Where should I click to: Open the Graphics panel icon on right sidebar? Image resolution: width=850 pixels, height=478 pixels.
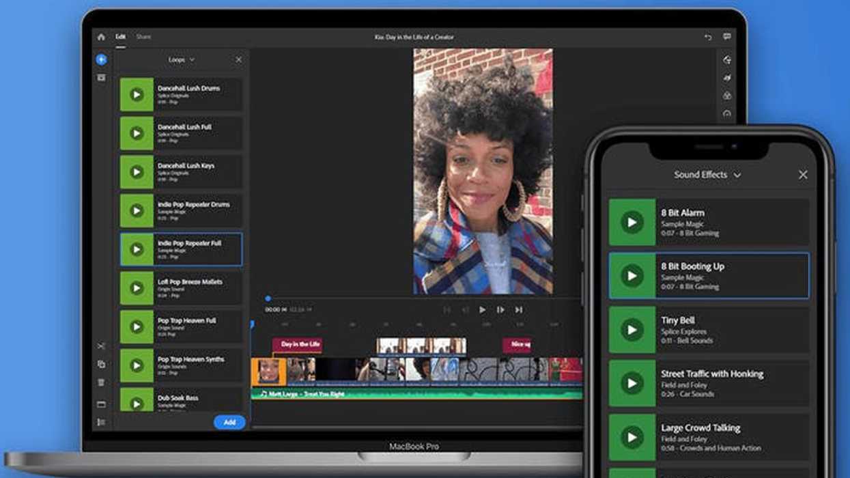tap(727, 60)
